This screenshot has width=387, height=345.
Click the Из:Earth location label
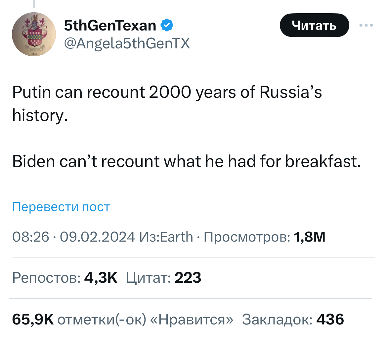(166, 237)
